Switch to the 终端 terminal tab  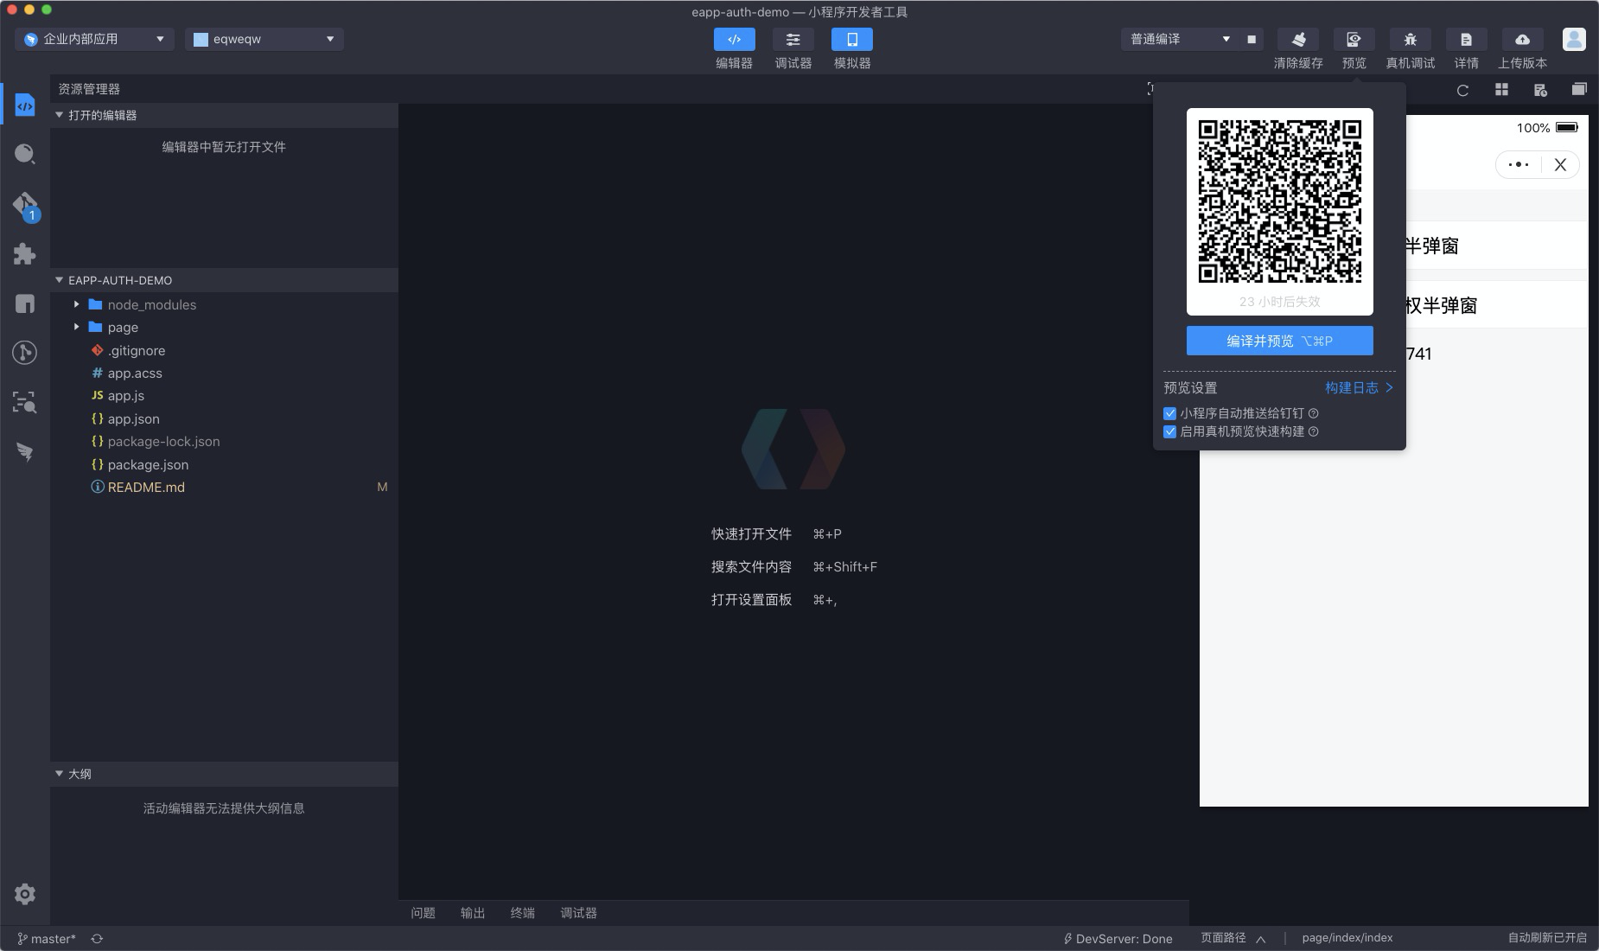point(522,912)
